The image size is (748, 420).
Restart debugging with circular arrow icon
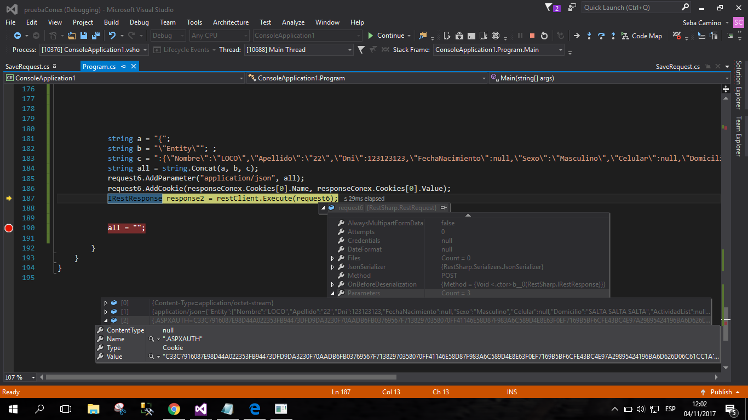pos(544,36)
